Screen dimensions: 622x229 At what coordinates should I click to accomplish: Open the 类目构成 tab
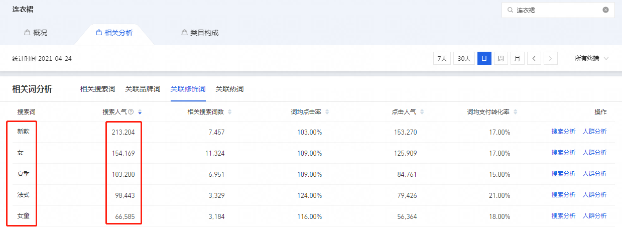pos(200,33)
